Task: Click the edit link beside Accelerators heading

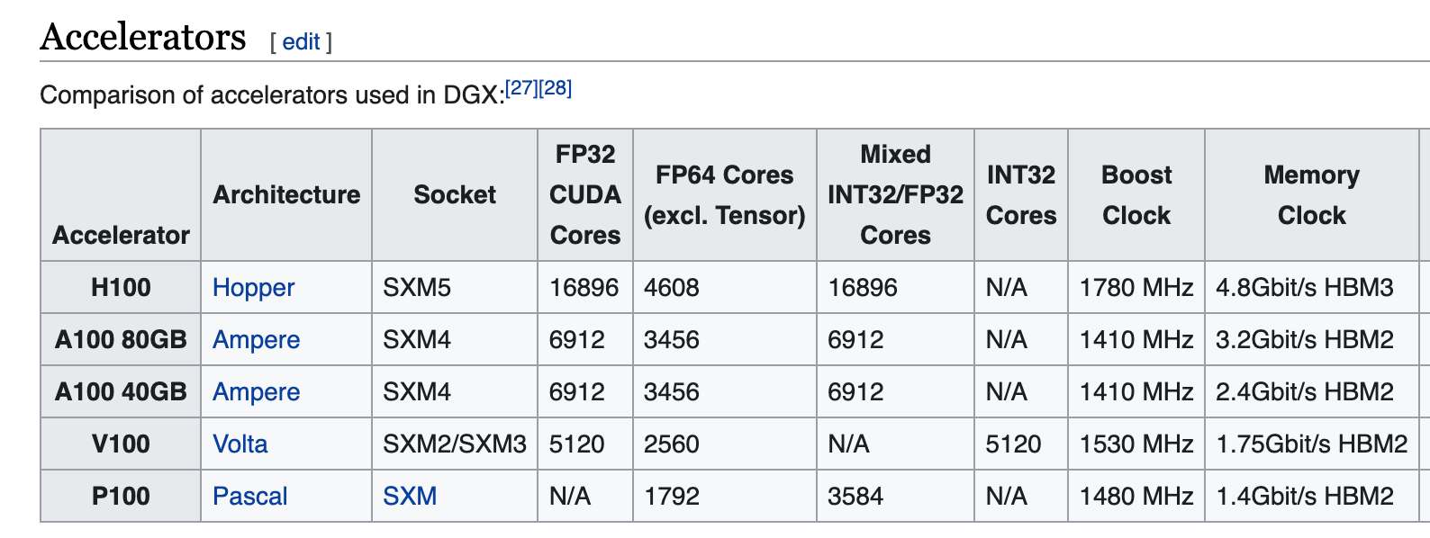Action: tap(301, 41)
